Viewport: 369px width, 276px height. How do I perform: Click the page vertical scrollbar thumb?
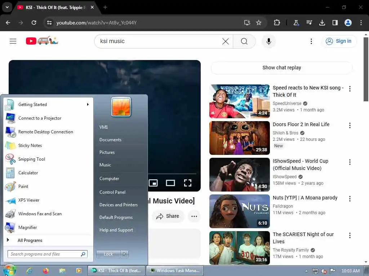point(366,69)
